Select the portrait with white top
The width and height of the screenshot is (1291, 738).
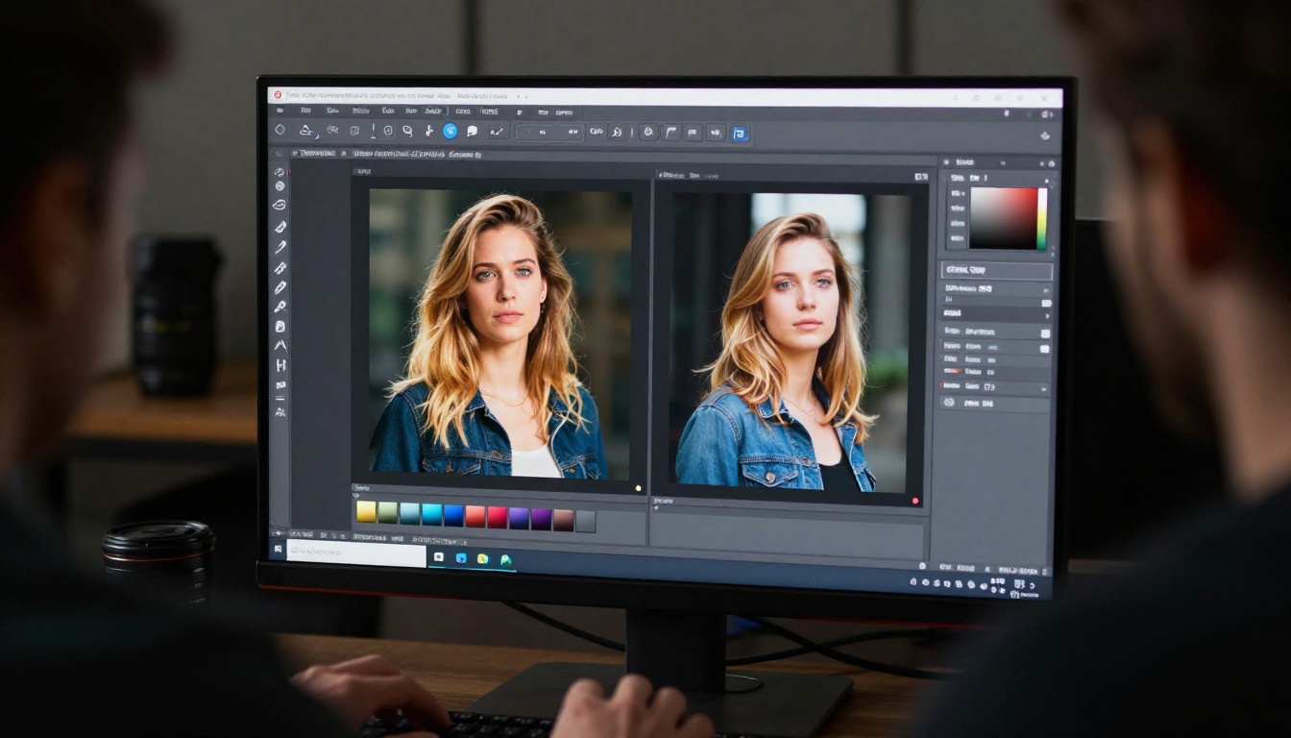coord(500,332)
